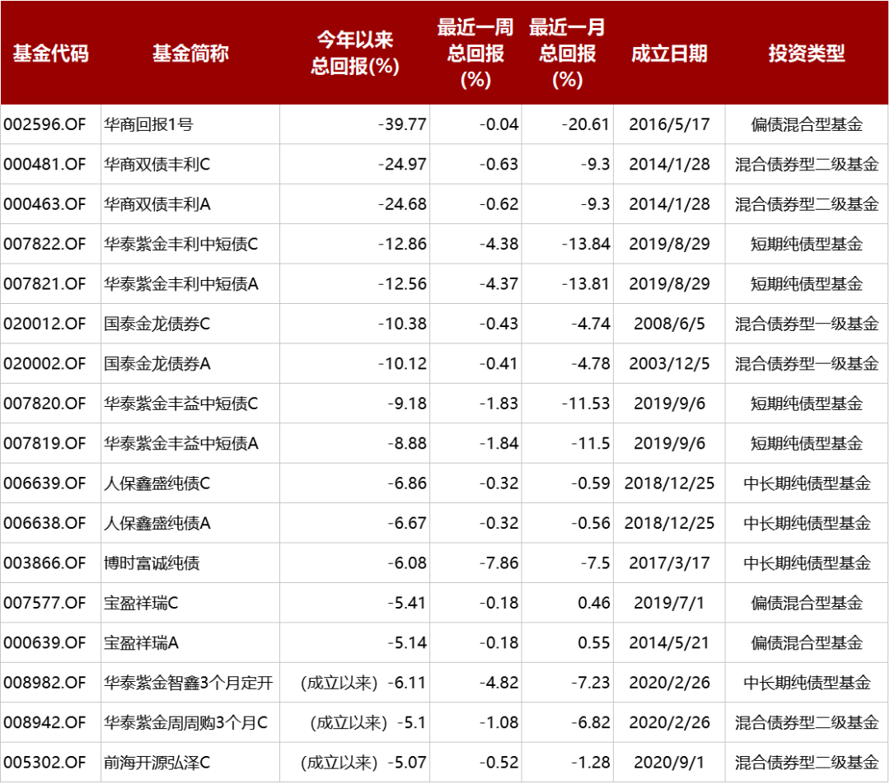Click the value -24.68
This screenshot has height=784, width=890.
coord(402,203)
